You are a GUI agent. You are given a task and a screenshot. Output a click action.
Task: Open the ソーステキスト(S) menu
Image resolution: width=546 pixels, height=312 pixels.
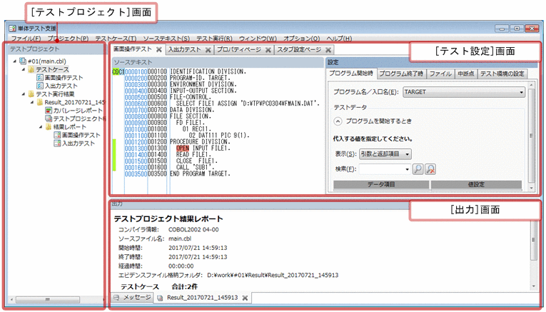click(x=166, y=39)
